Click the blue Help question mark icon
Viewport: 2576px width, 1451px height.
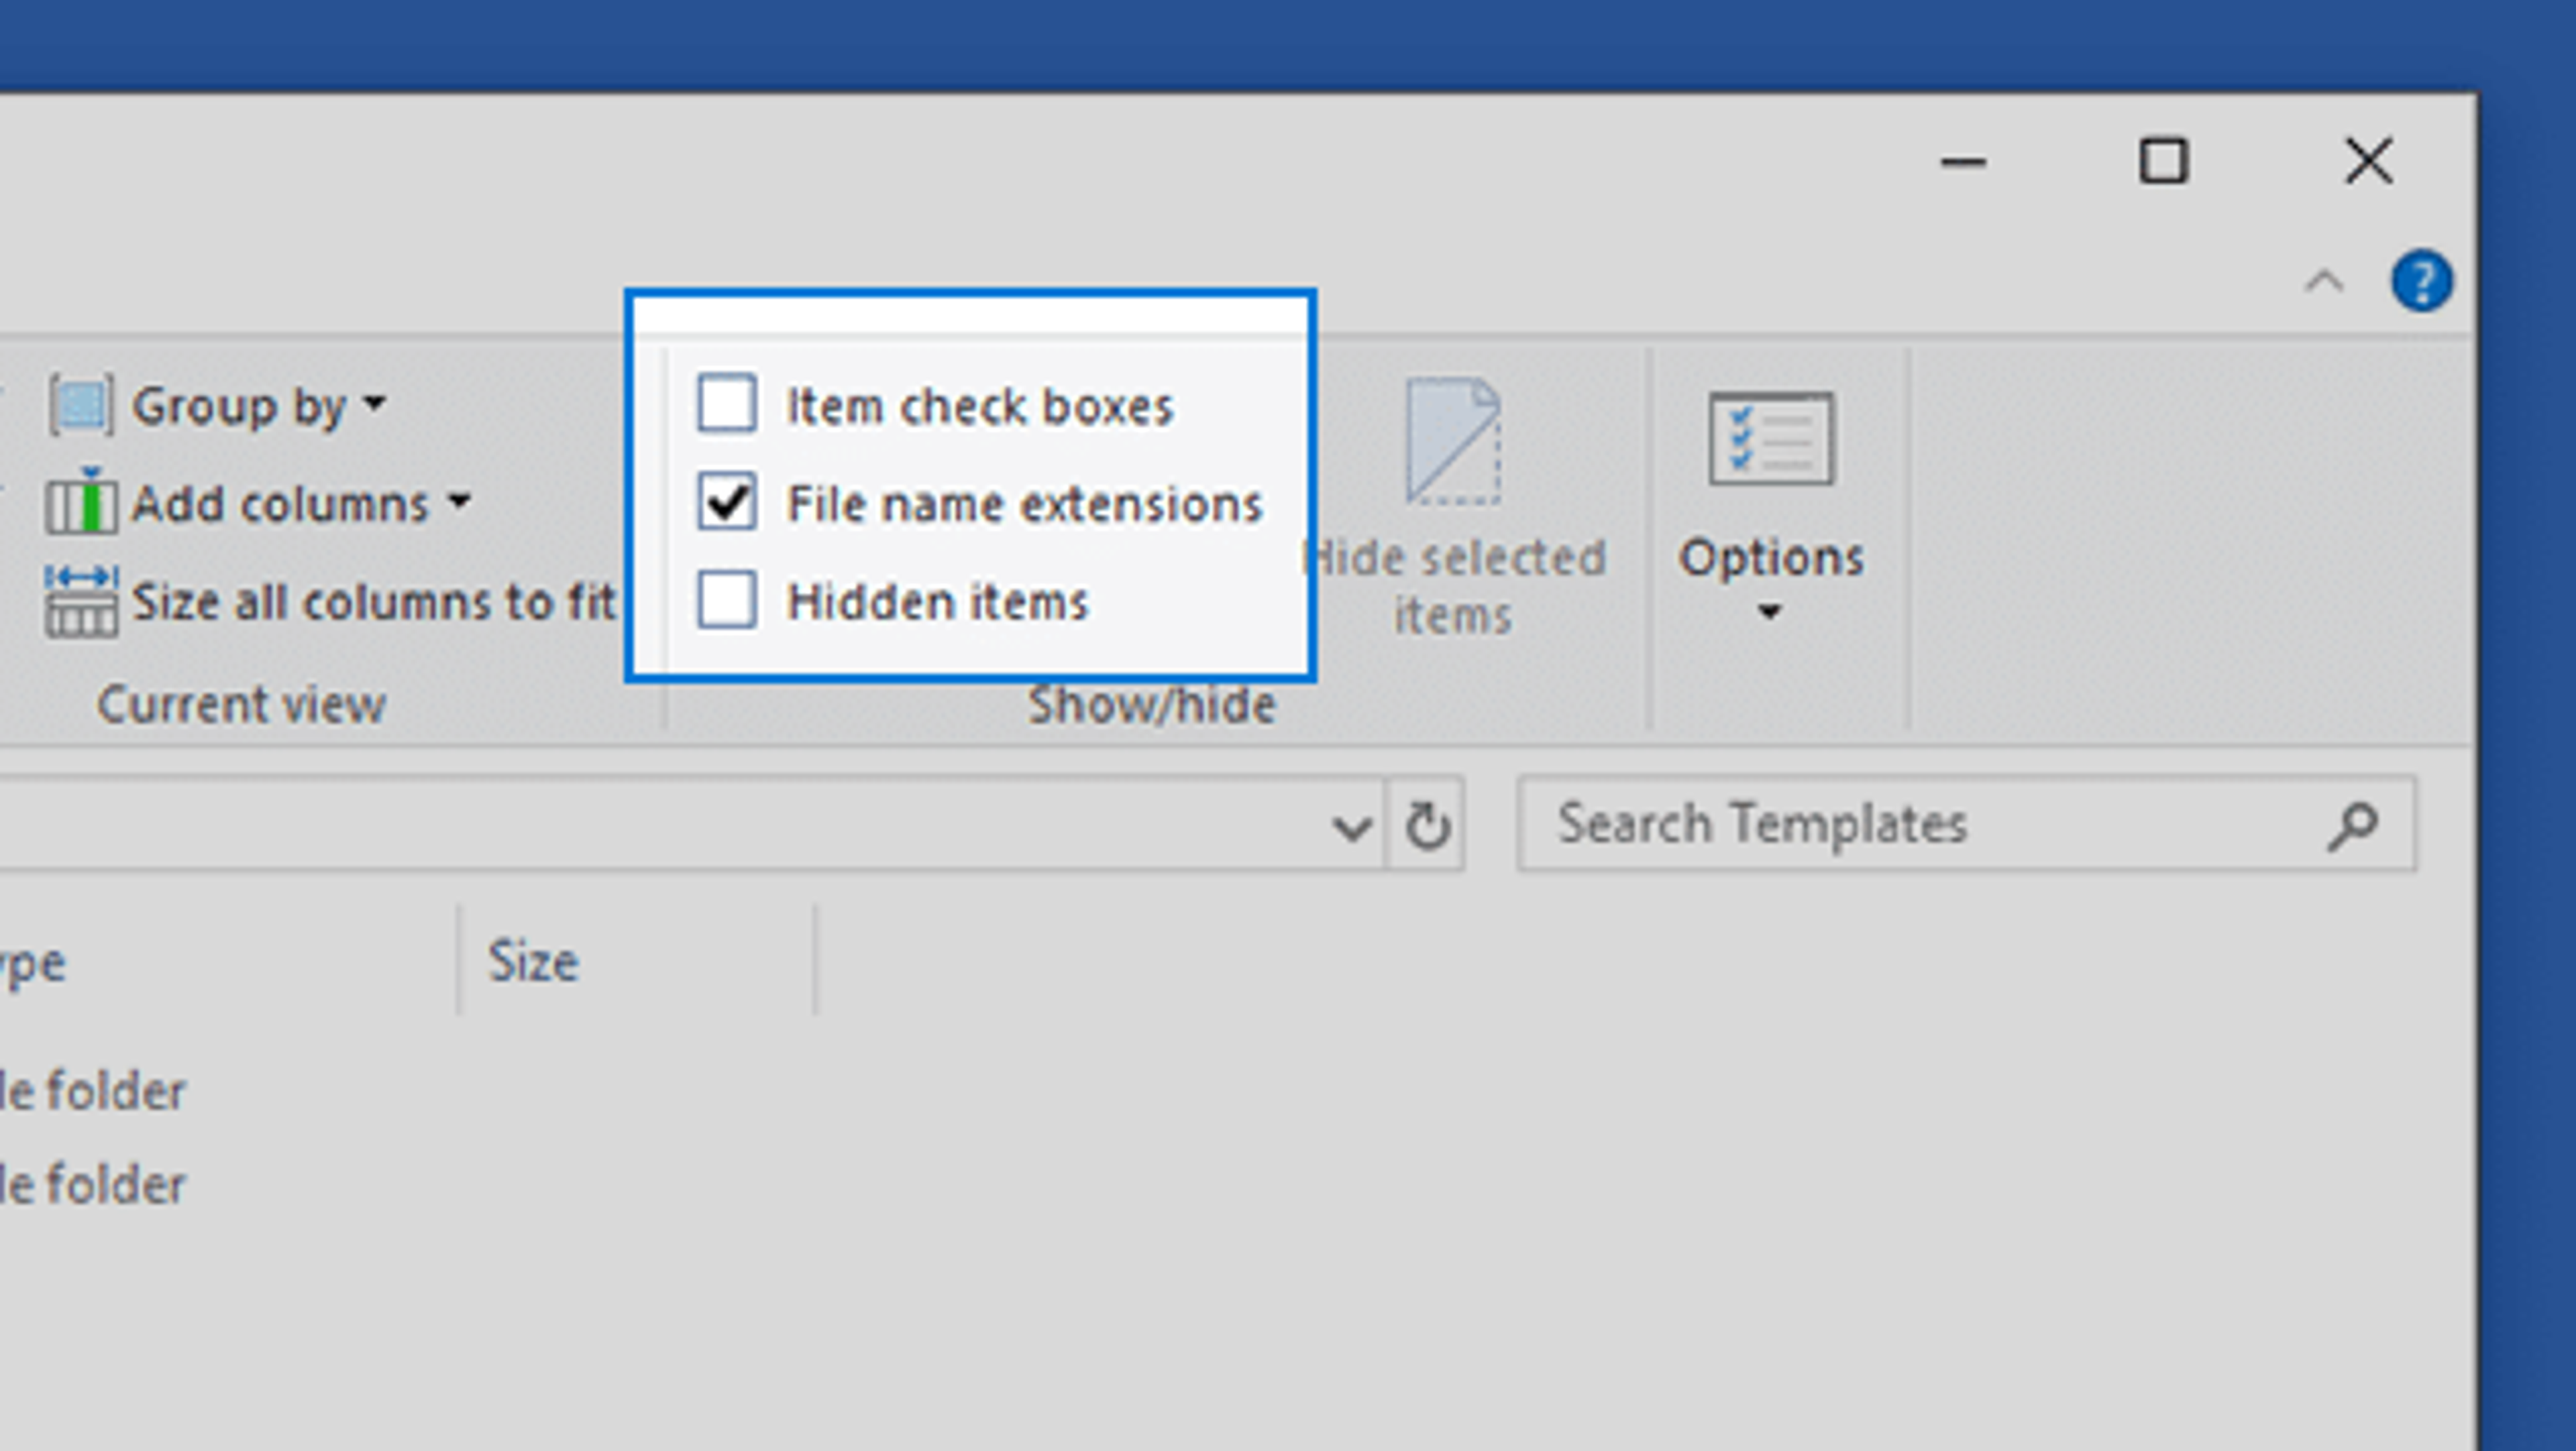(2421, 281)
